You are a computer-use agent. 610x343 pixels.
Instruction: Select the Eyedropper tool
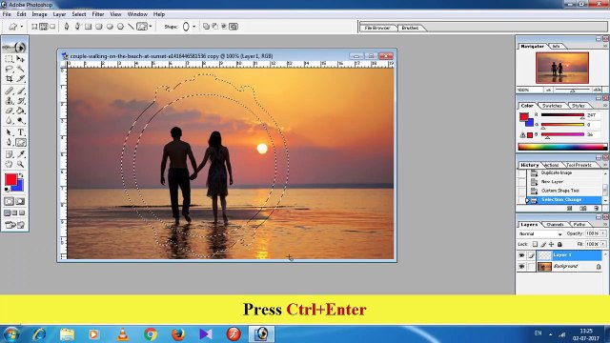point(21,154)
